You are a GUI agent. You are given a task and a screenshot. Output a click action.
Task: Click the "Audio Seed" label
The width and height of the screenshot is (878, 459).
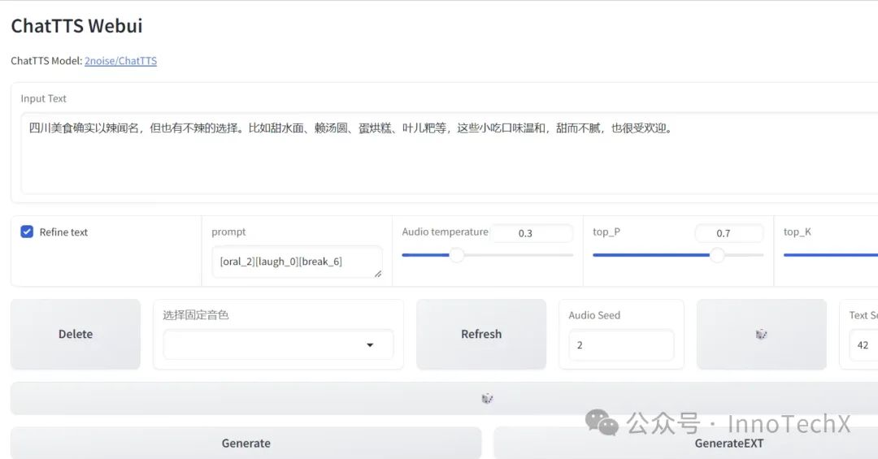click(594, 315)
